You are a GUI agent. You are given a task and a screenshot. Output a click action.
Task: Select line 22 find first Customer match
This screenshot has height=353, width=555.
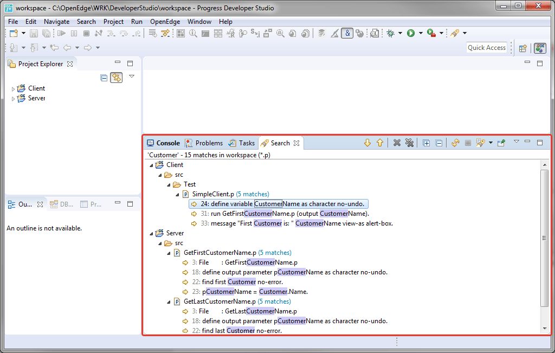[x=233, y=282]
